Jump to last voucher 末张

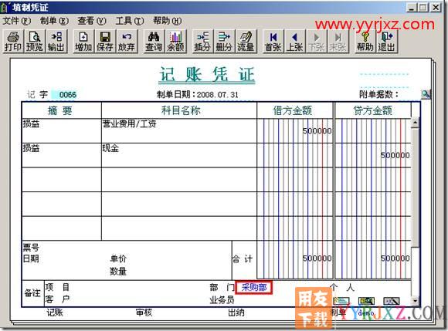(338, 42)
